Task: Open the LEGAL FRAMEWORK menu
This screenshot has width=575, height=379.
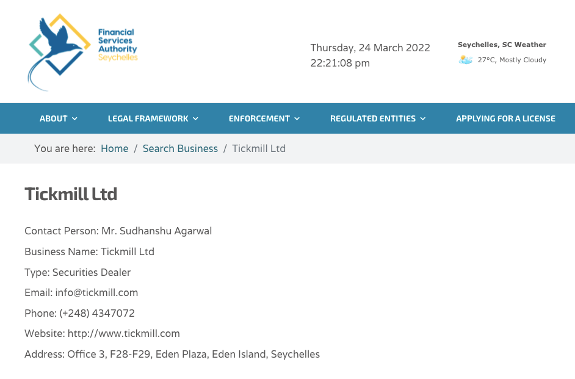Action: coord(148,119)
